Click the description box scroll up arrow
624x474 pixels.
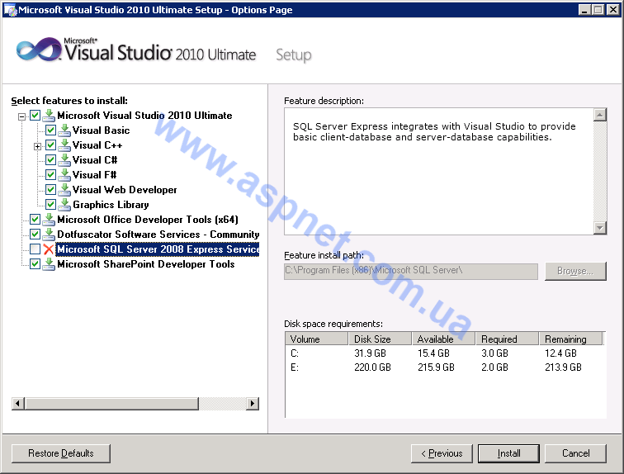click(x=600, y=115)
